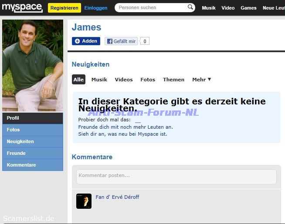Viewport: 285px width, 224px height.
Task: Open the 'Fan d' Ervé Déroff' profile link
Action: (117, 197)
